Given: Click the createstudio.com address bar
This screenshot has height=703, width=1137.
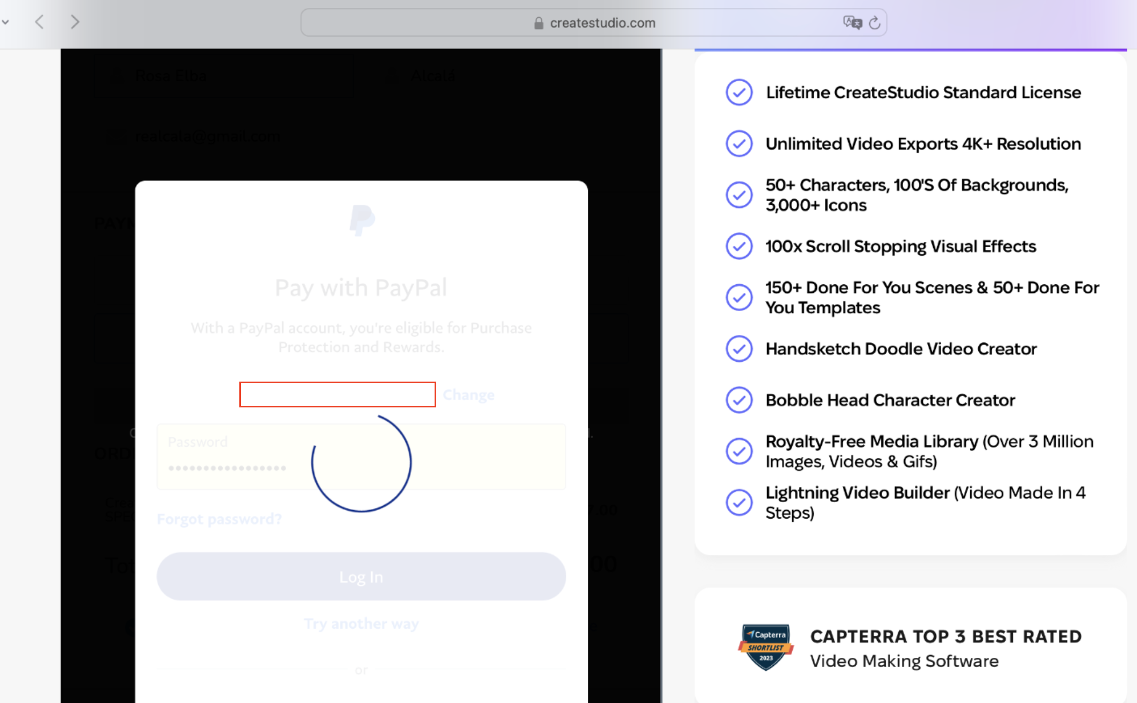Looking at the screenshot, I should tap(593, 23).
